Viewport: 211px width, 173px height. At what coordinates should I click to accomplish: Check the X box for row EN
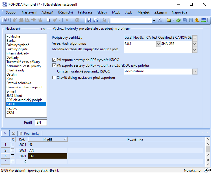point(12,156)
